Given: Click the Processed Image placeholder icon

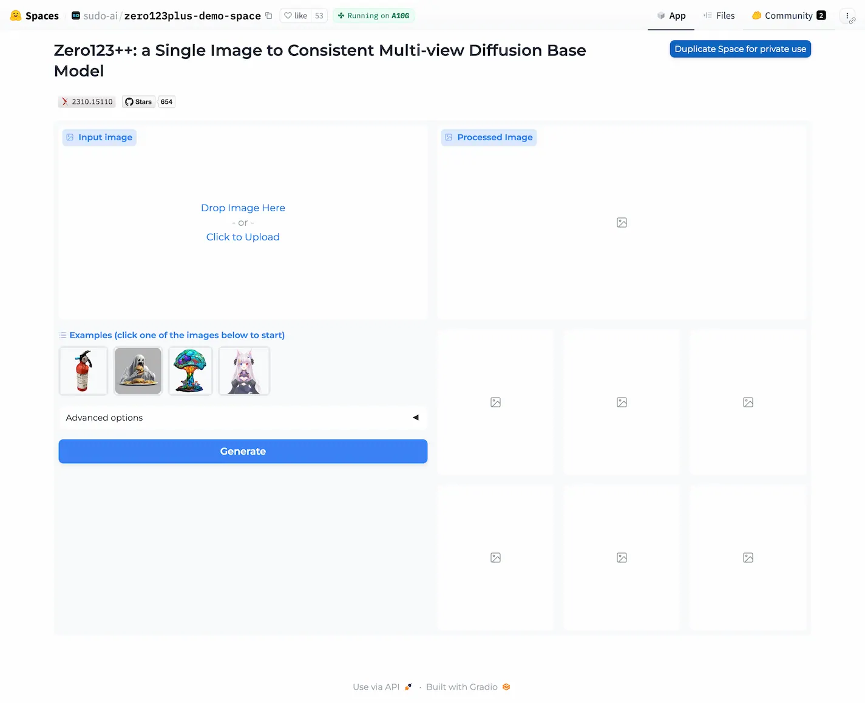Looking at the screenshot, I should pyautogui.click(x=622, y=223).
